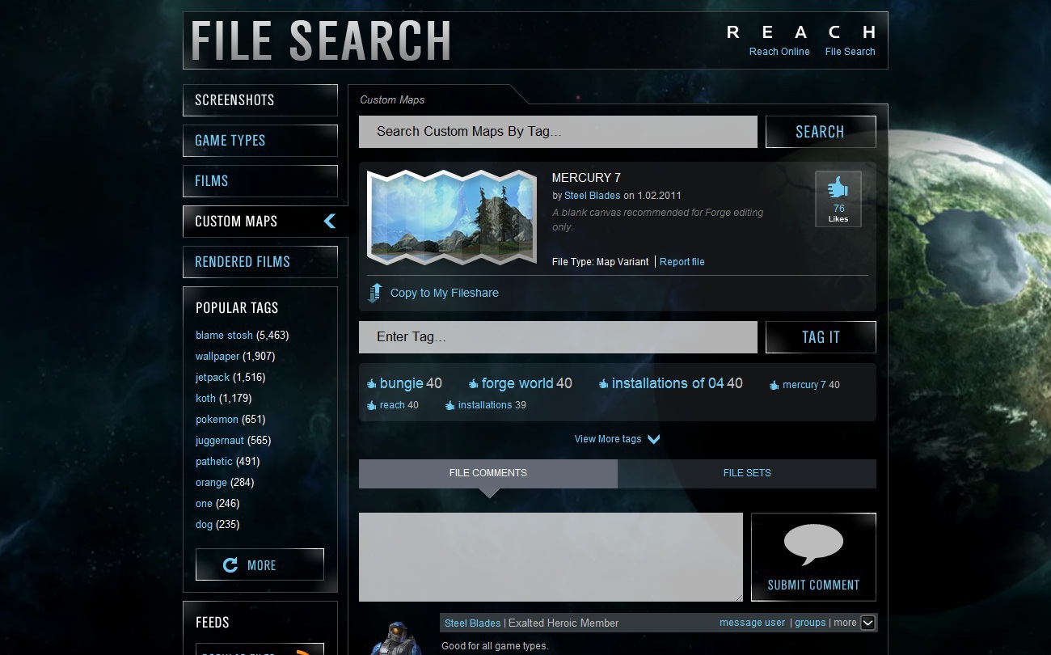This screenshot has width=1051, height=655.
Task: Open Game Types section in sidebar
Action: (x=260, y=141)
